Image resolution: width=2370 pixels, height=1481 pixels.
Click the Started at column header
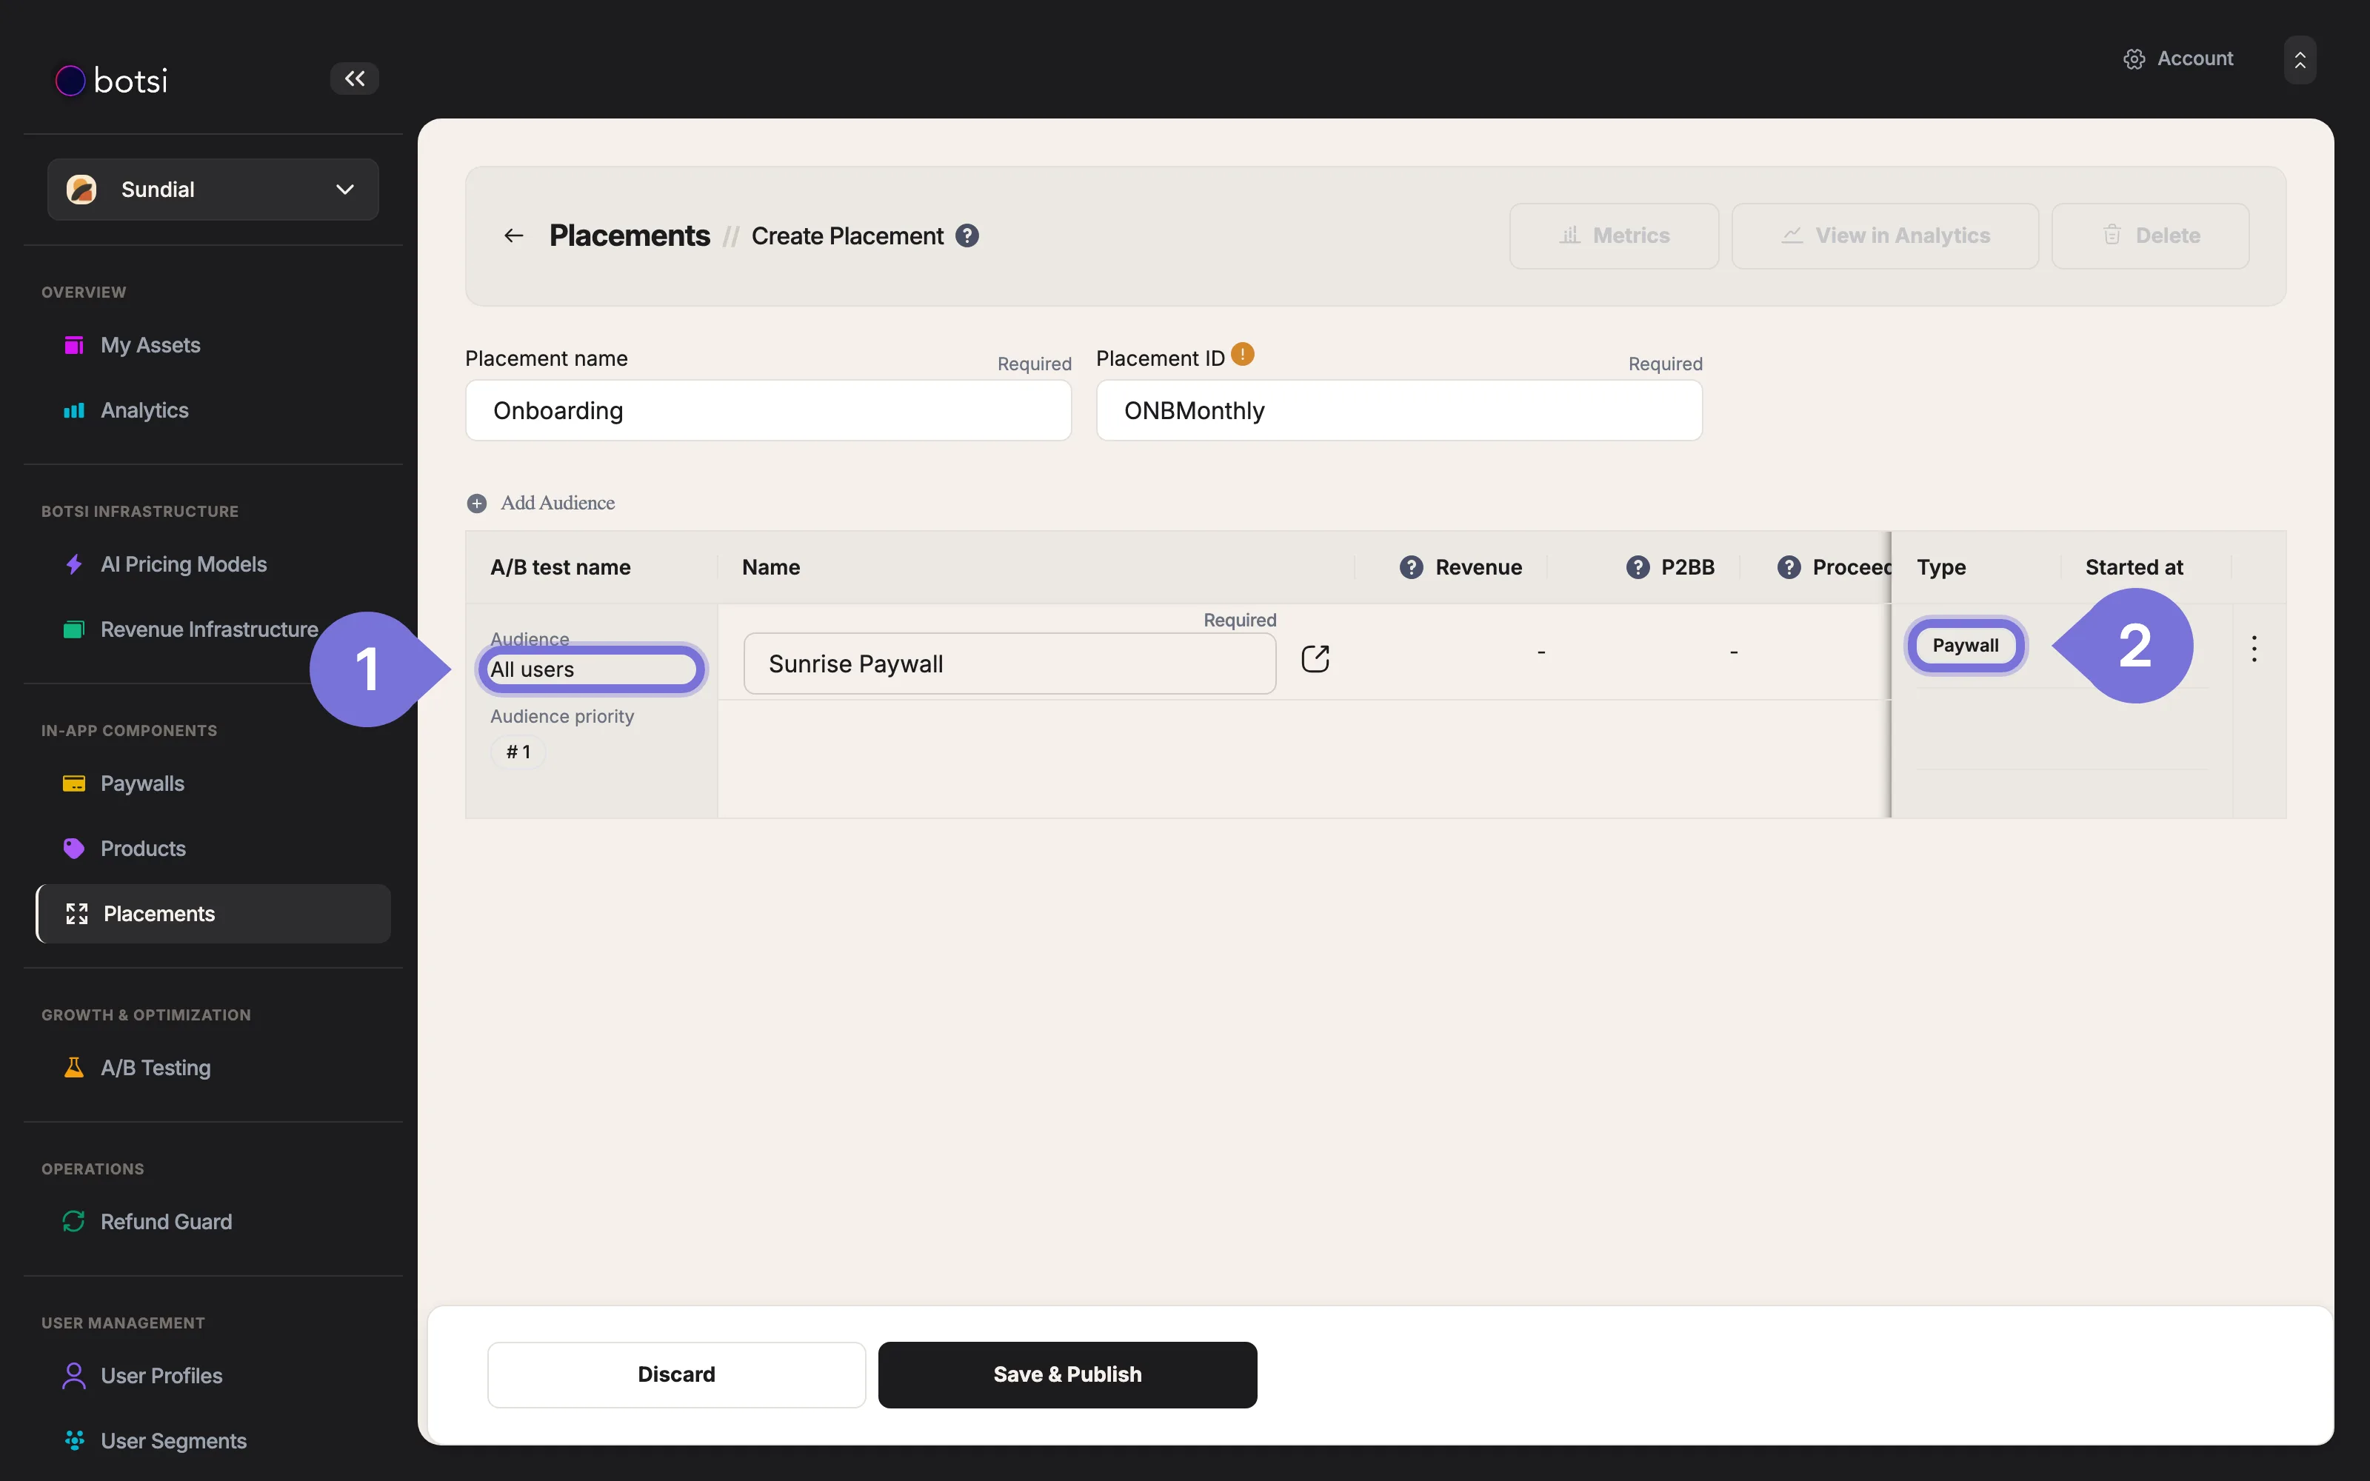tap(2134, 567)
